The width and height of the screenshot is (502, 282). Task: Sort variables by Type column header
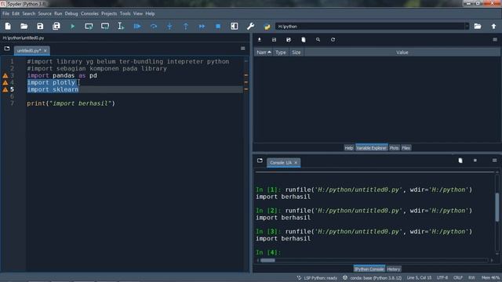tap(281, 52)
